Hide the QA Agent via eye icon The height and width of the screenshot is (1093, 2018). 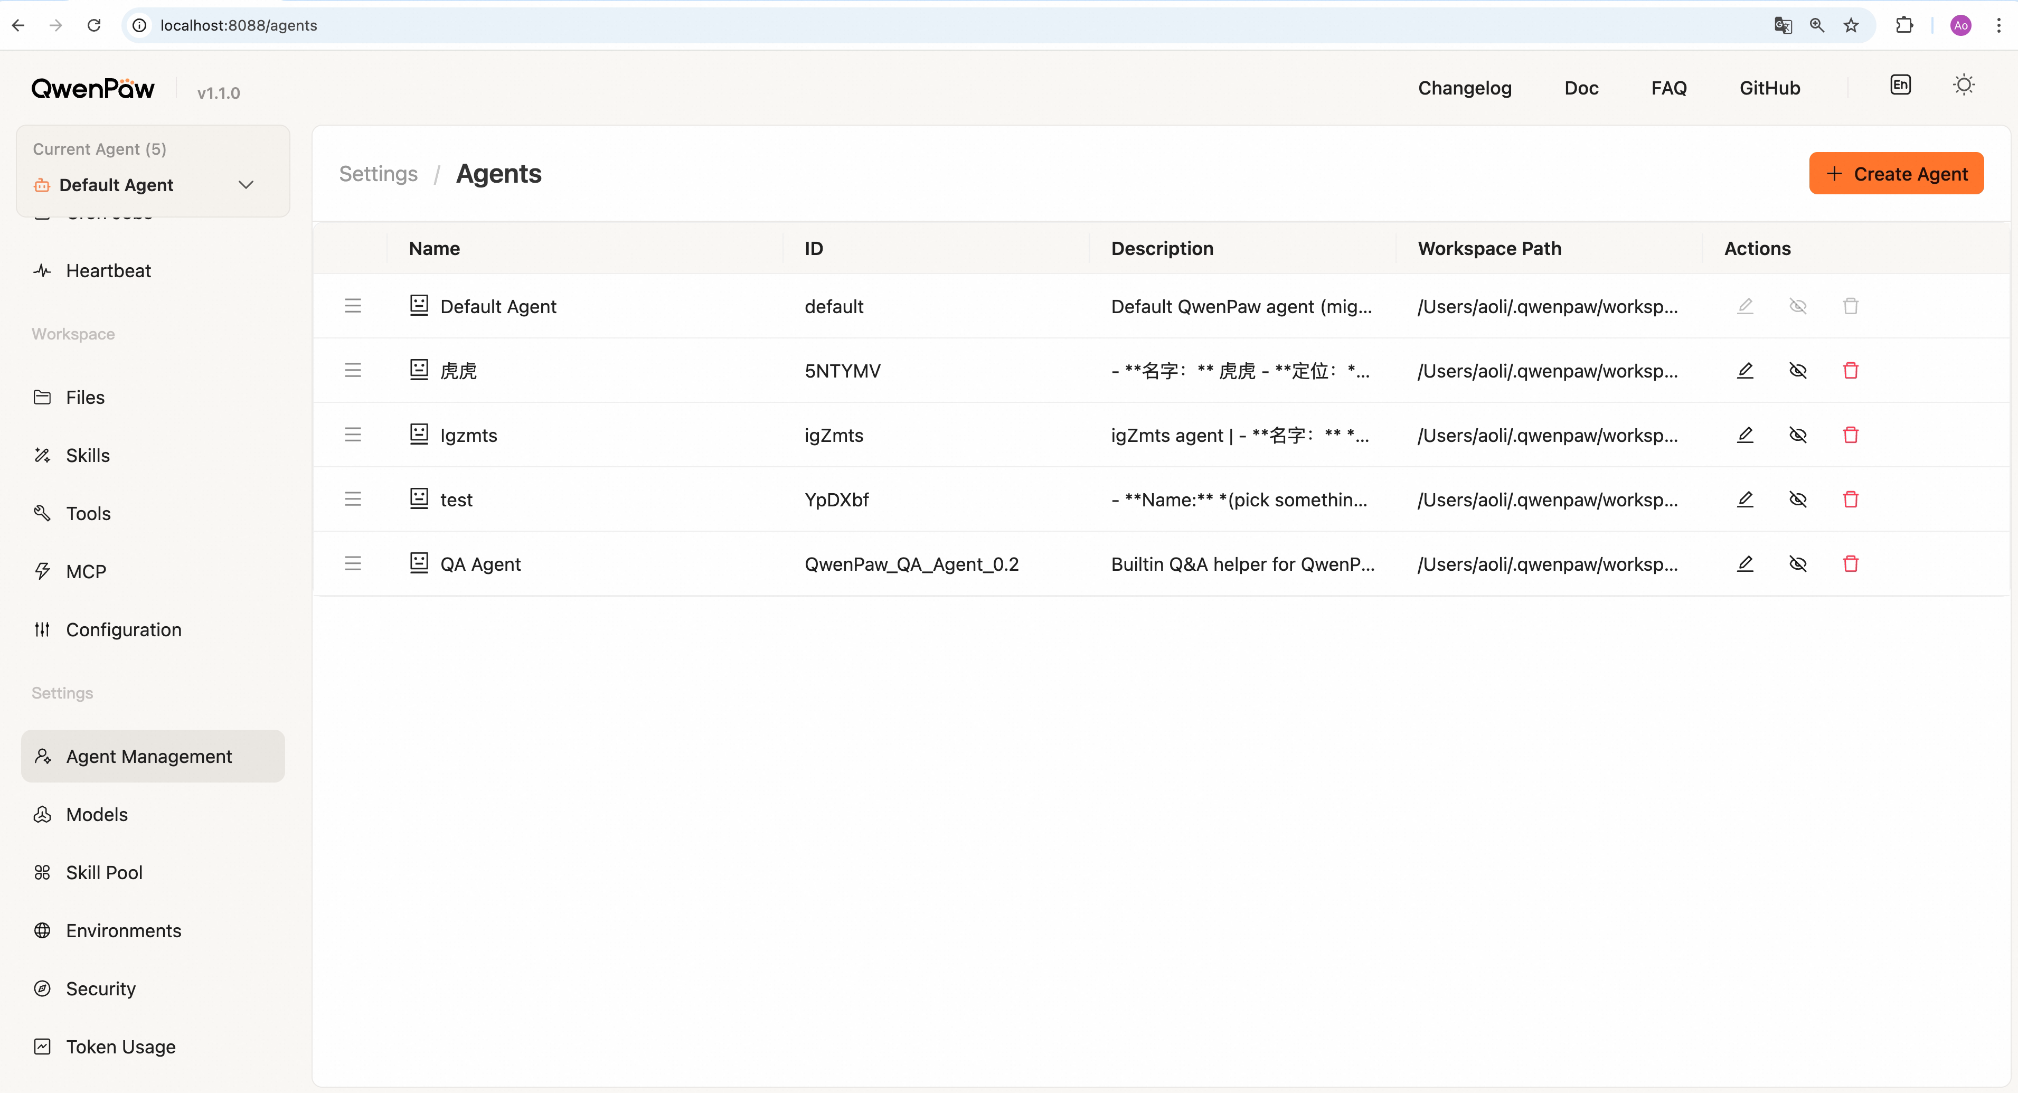click(1798, 563)
